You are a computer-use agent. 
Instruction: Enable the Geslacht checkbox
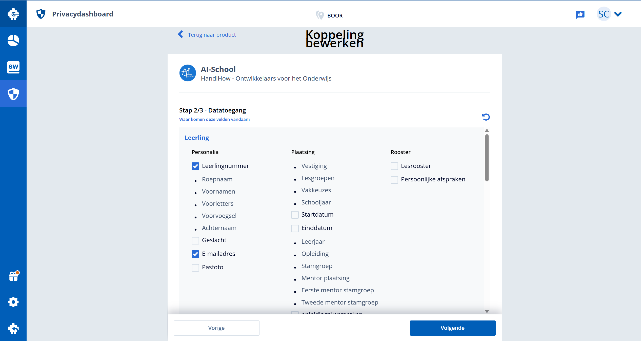[195, 241]
